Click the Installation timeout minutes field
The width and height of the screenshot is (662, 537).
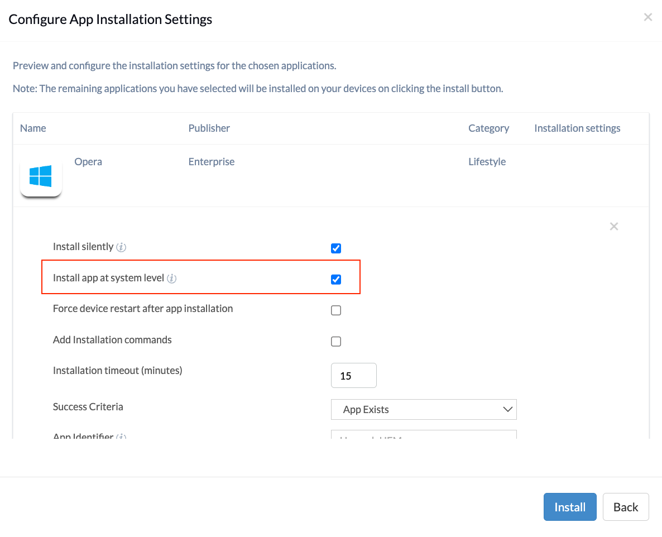(354, 375)
